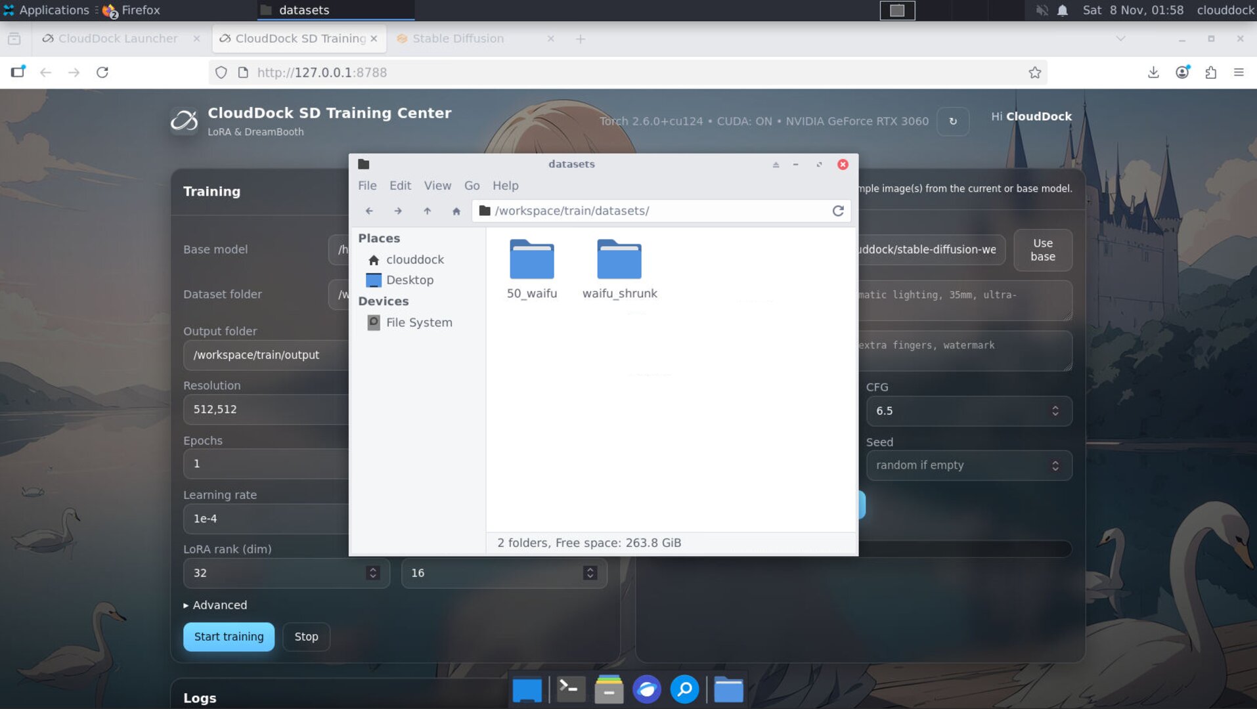
Task: Open the waifu_shrunk folder
Action: click(619, 269)
